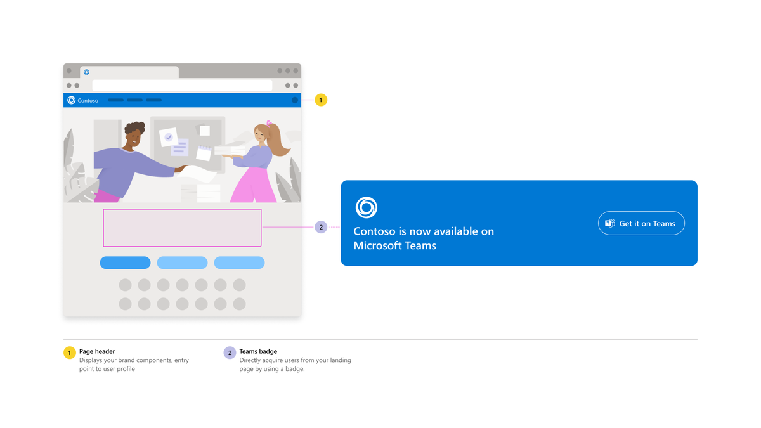Click the third nav item in the Contoso header
Viewport: 761px width, 428px height.
tap(154, 100)
